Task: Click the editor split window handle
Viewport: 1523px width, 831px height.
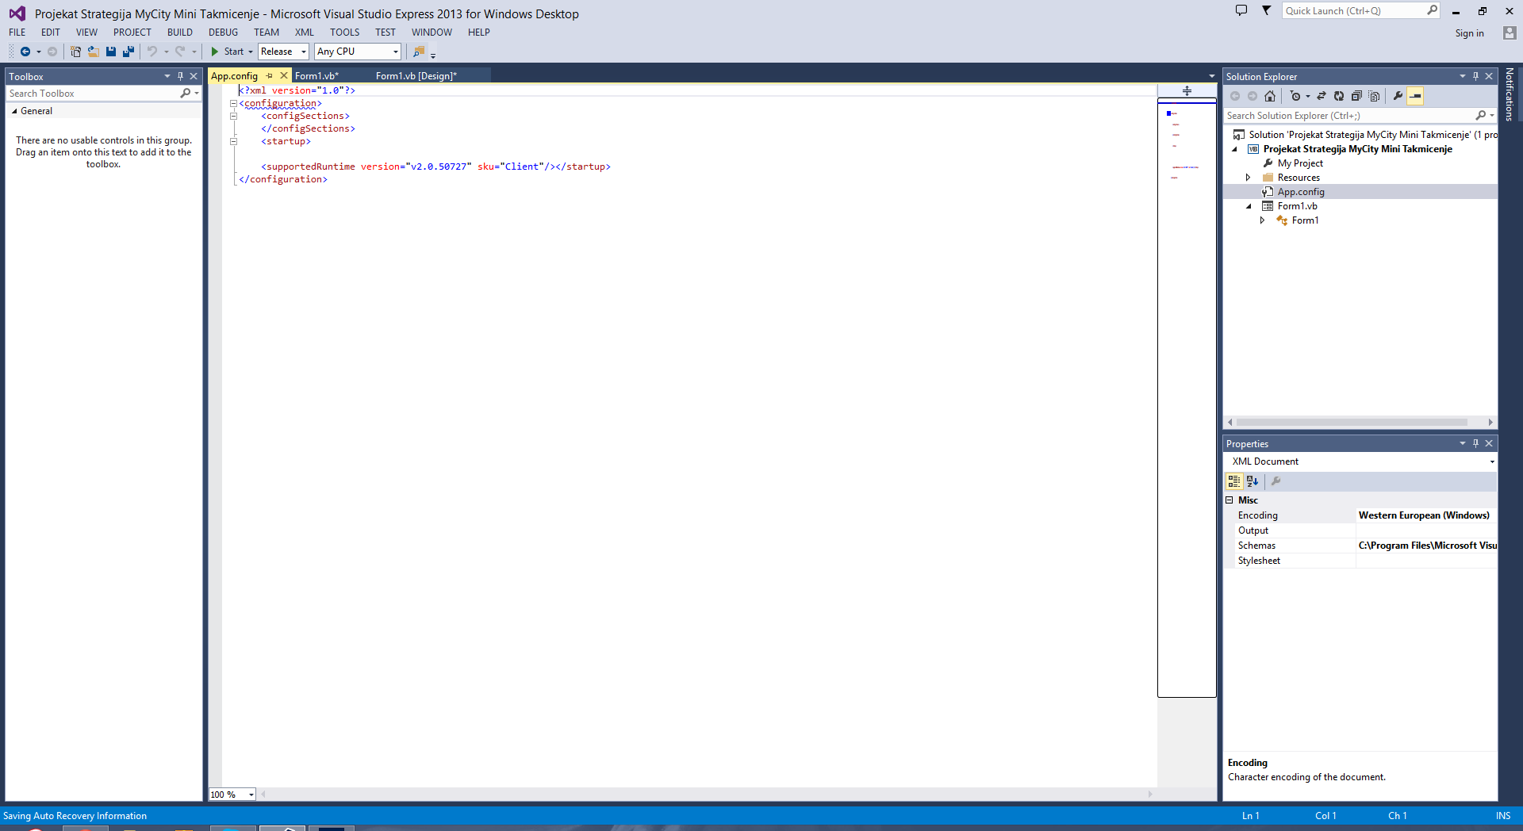Action: 1187,90
